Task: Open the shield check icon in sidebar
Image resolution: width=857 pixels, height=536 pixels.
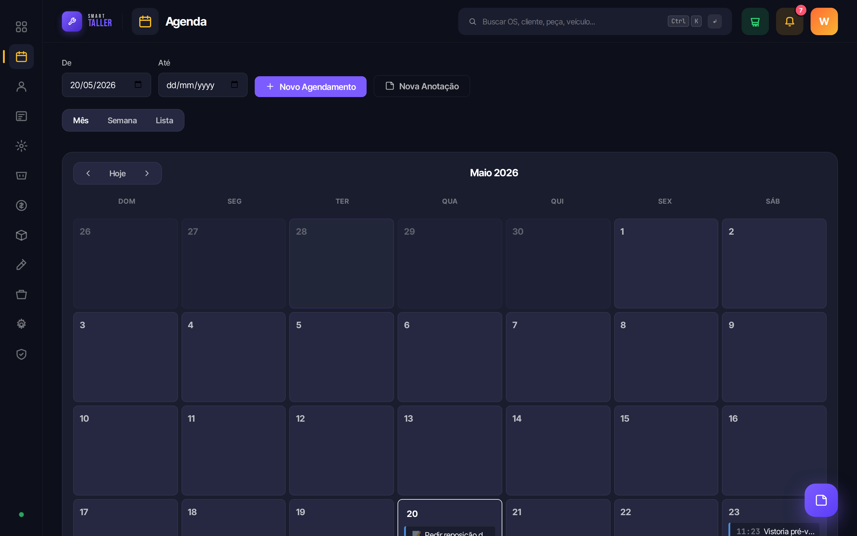Action: [21, 354]
